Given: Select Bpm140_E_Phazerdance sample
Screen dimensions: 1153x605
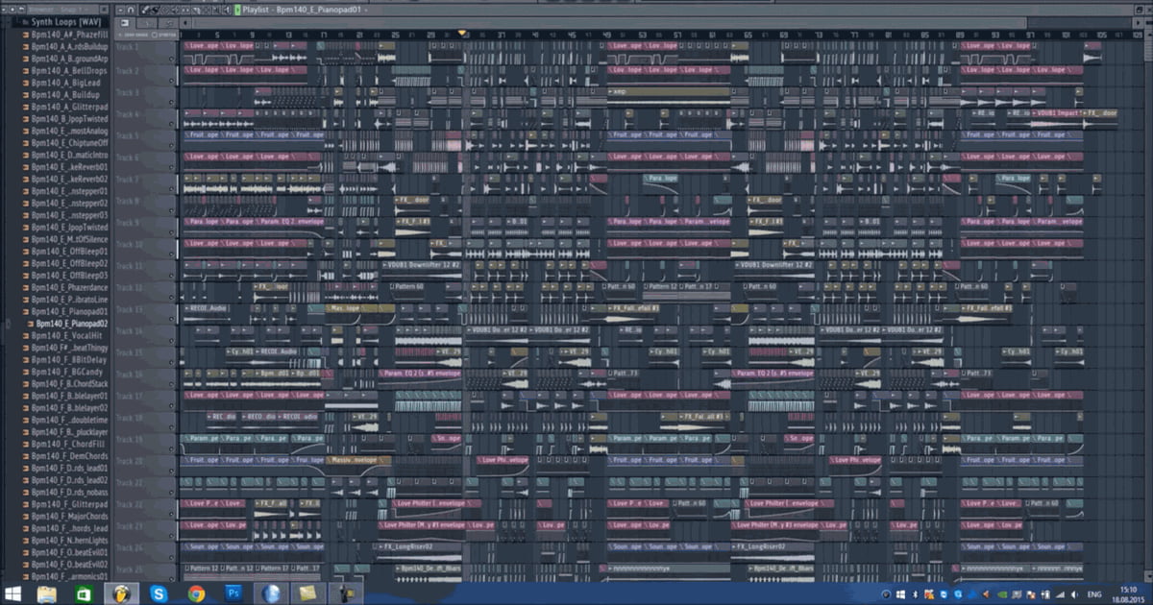Looking at the screenshot, I should coord(67,287).
